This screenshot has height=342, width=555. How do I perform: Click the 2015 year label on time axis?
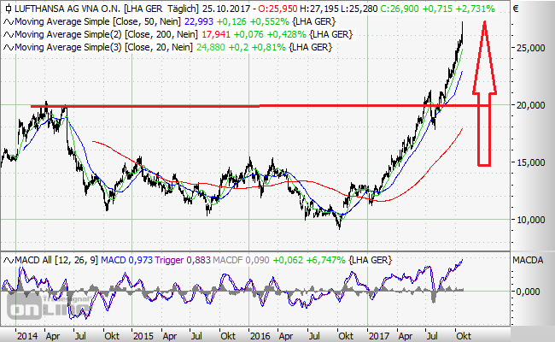pos(143,336)
